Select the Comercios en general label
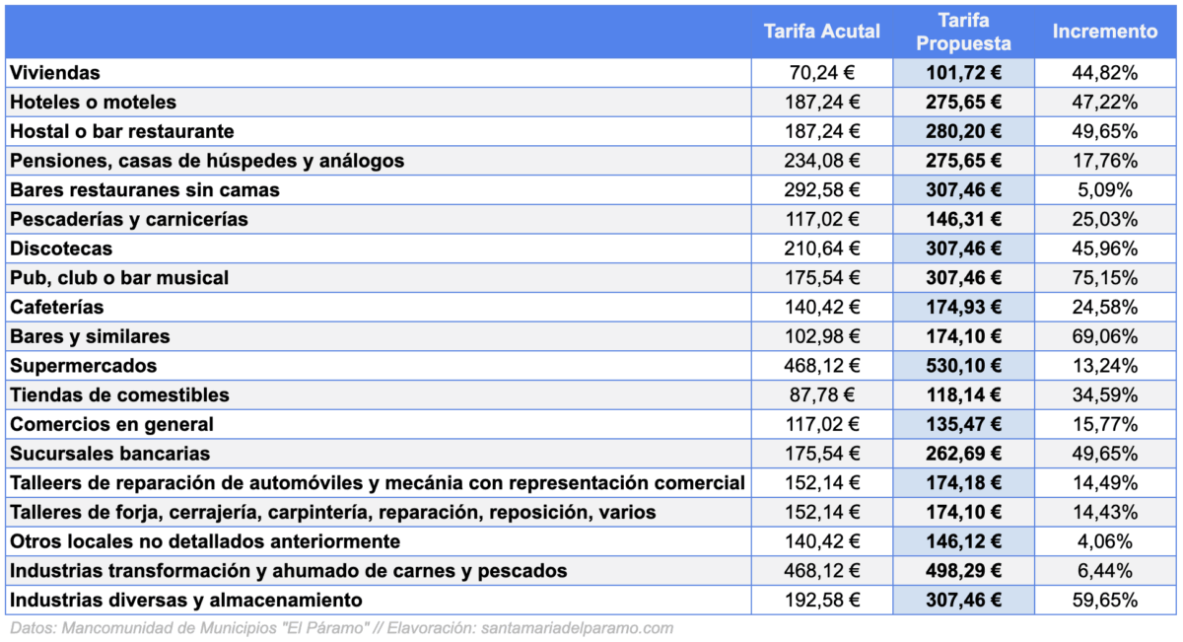This screenshot has width=1183, height=642. pyautogui.click(x=111, y=424)
